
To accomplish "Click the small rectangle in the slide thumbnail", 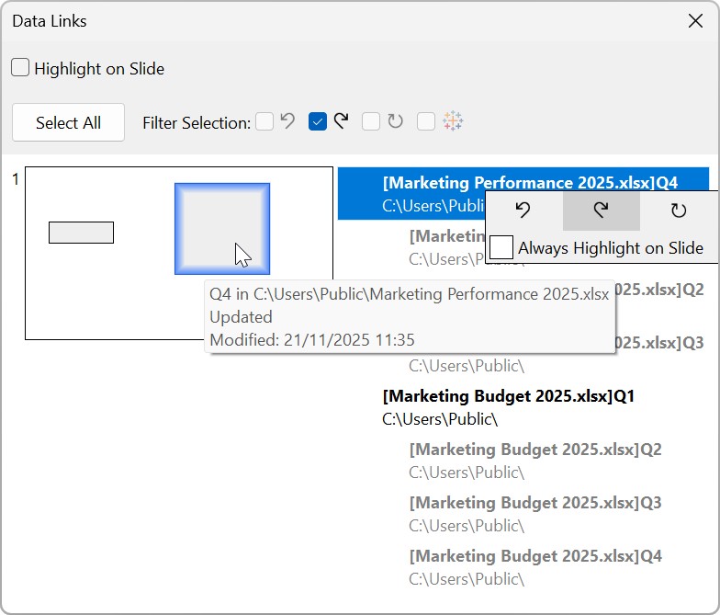I will 81,233.
